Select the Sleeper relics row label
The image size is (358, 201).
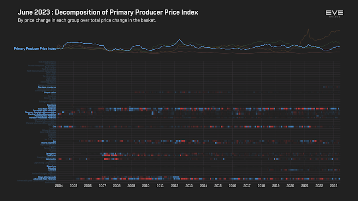tap(50, 93)
